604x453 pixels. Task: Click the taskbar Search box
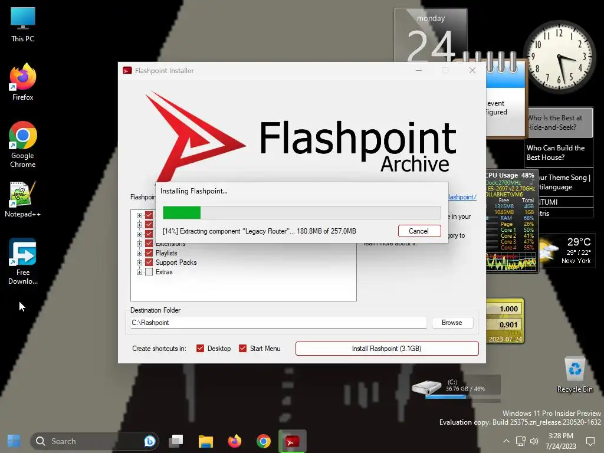(94, 441)
